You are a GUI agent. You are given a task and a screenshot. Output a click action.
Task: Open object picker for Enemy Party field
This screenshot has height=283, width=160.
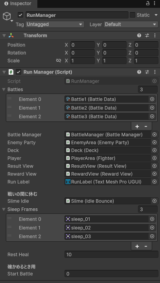point(154,143)
